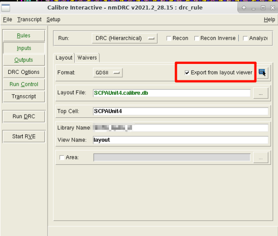The width and height of the screenshot is (278, 236).
Task: Click the Transcript sidebar button
Action: [x=24, y=97]
